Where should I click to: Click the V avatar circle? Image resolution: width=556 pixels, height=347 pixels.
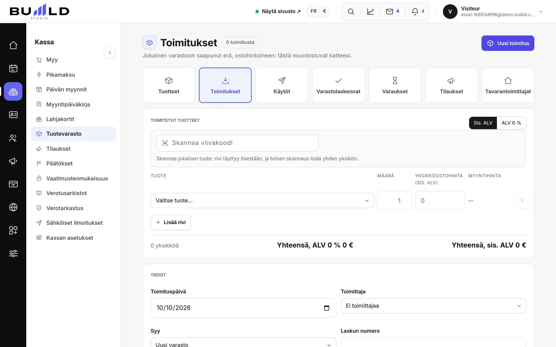point(450,12)
